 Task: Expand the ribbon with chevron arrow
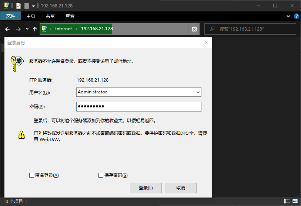point(288,16)
